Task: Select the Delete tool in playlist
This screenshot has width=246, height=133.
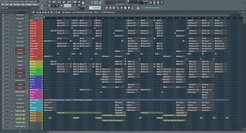Action: point(43,12)
